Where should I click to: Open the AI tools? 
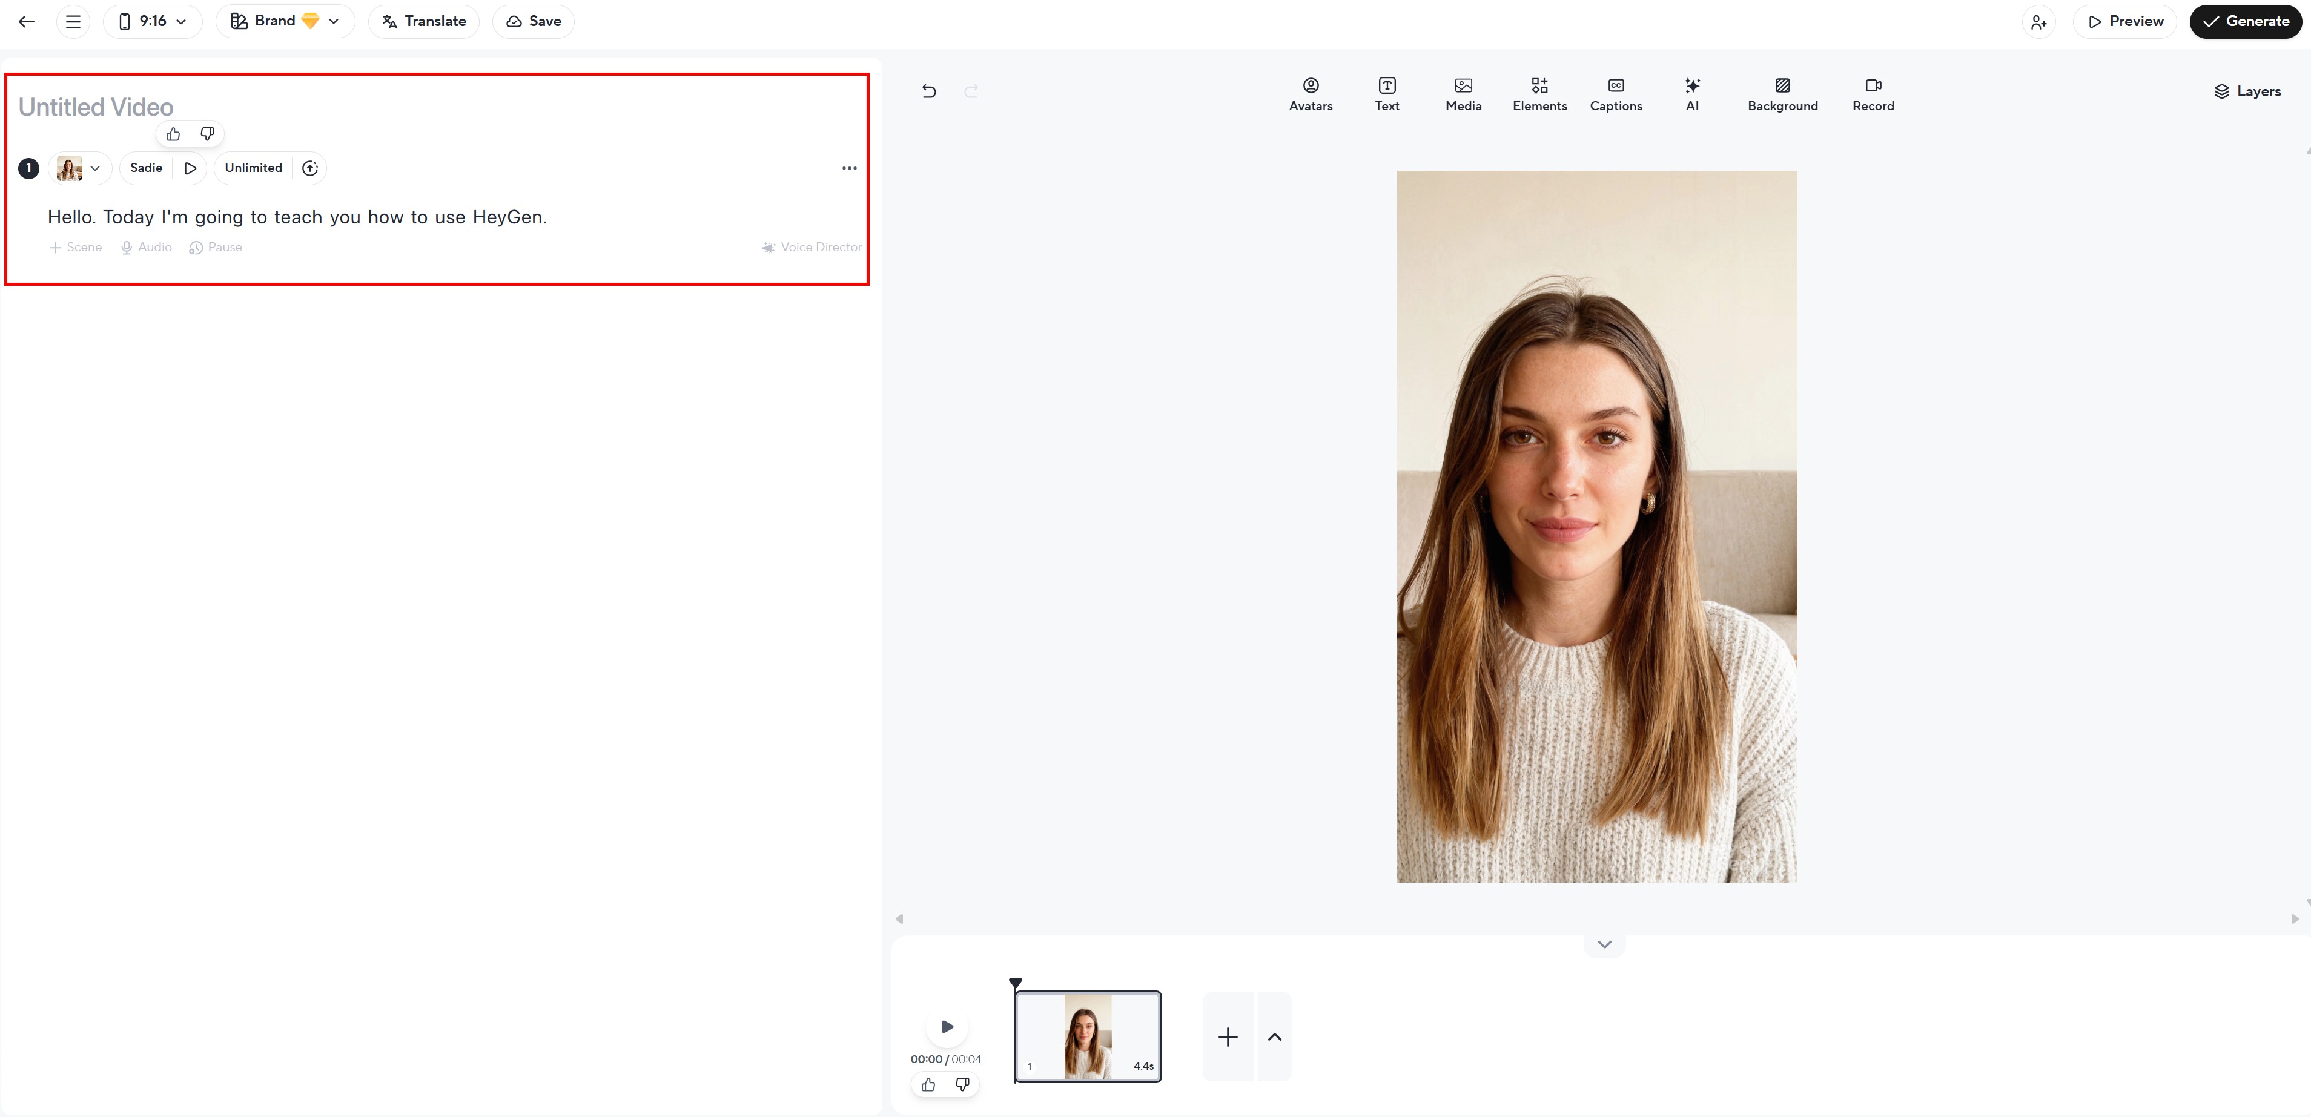[x=1691, y=93]
